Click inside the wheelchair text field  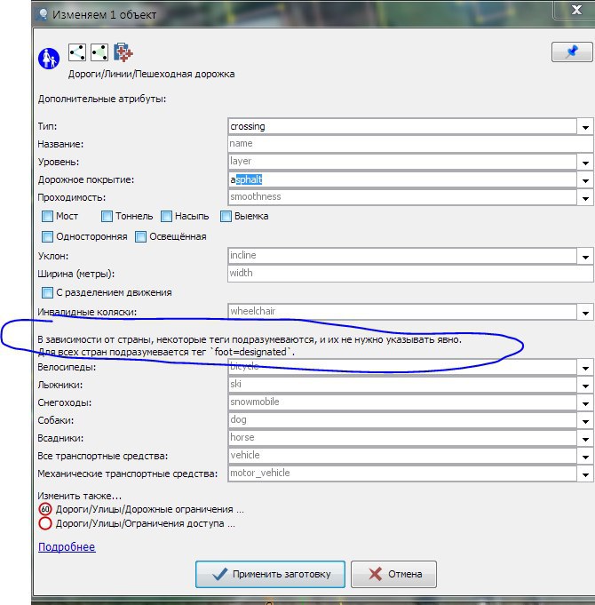point(402,312)
